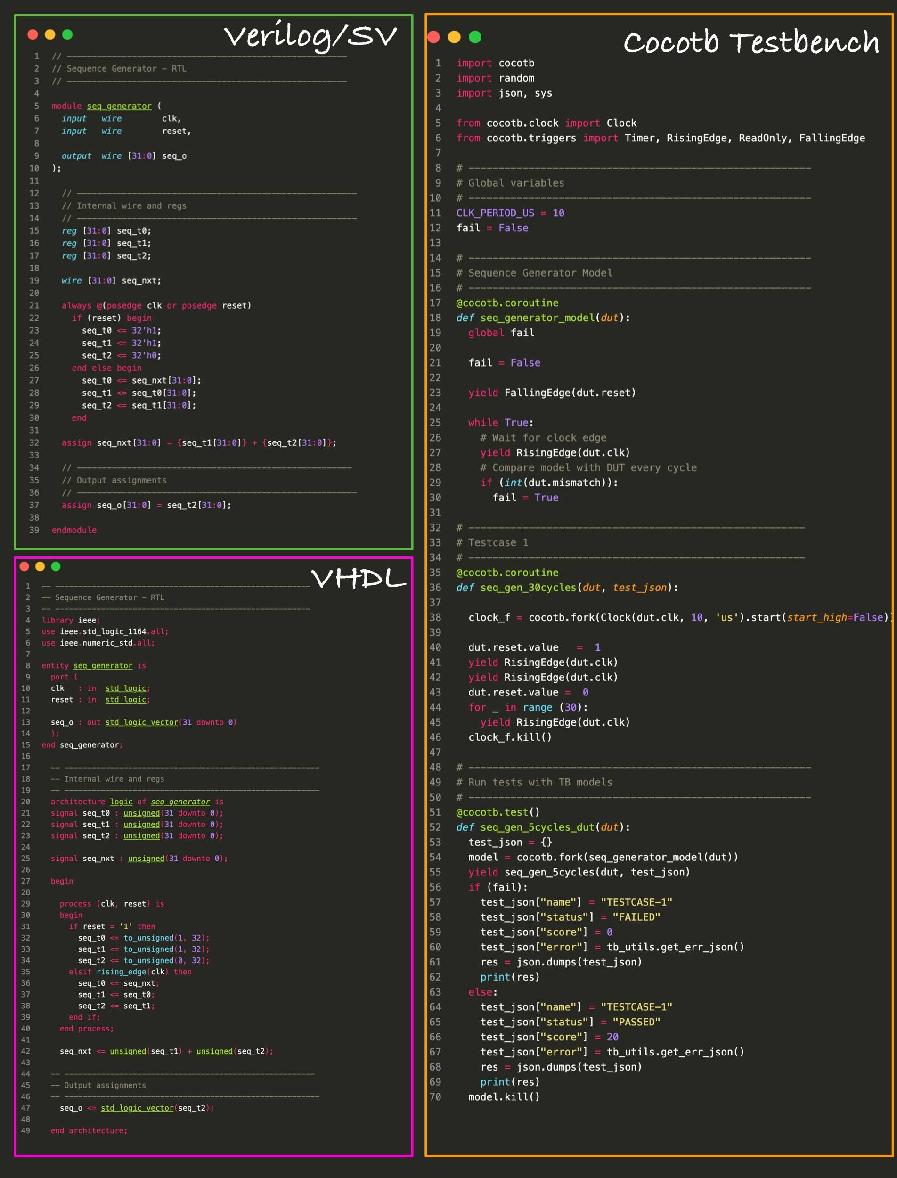The height and width of the screenshot is (1178, 897).
Task: Click the yellow dot in the Verilog/SV window
Action: pyautogui.click(x=50, y=35)
